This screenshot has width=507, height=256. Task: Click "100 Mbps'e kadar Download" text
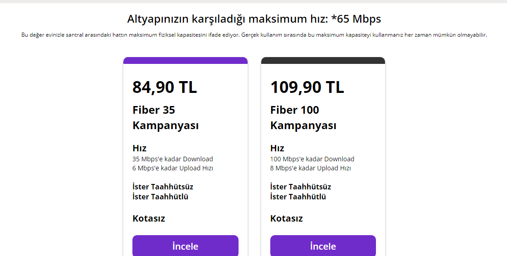[x=312, y=159]
